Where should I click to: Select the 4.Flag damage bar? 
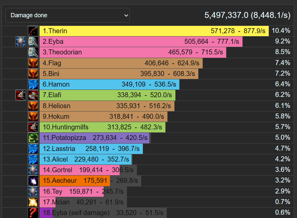pyautogui.click(x=121, y=63)
